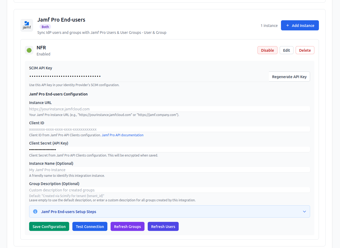The height and width of the screenshot is (248, 340).
Task: Click Save Configuration button
Action: point(49,226)
